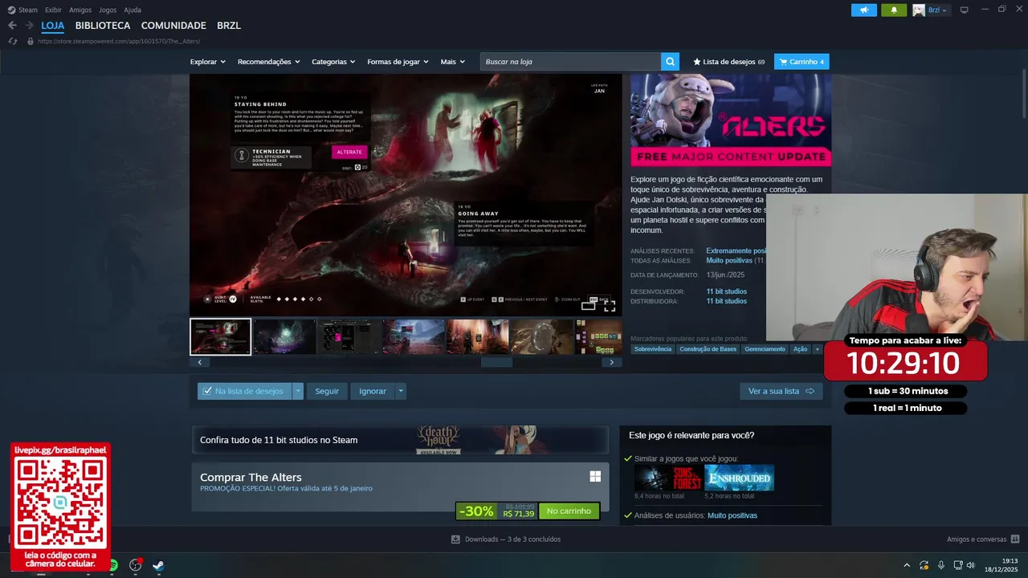Image resolution: width=1028 pixels, height=578 pixels.
Task: Show hidden system tray icons
Action: (x=907, y=565)
